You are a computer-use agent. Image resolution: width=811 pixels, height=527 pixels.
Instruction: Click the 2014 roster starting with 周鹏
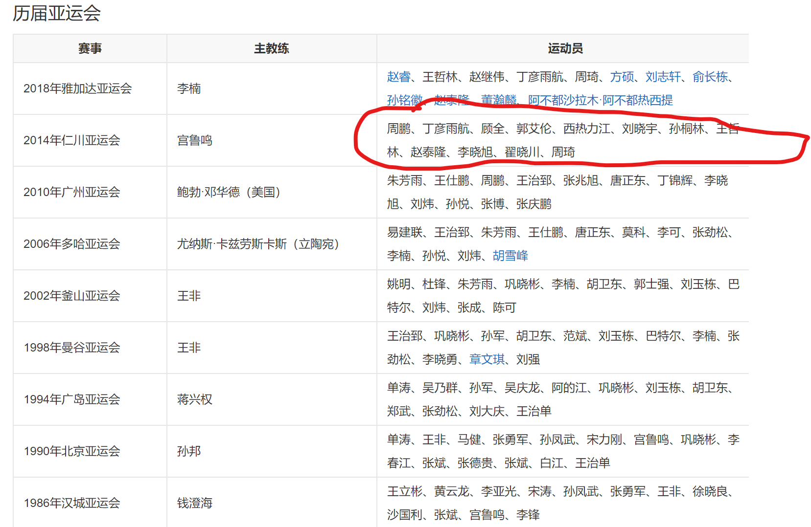[x=563, y=140]
